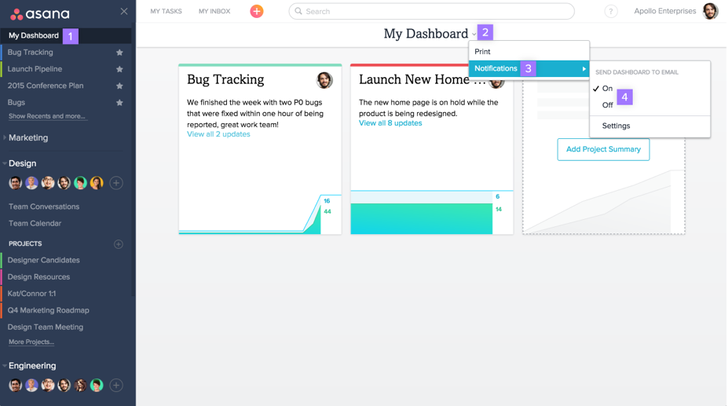Click the green-background Design team avatar

coord(80,183)
